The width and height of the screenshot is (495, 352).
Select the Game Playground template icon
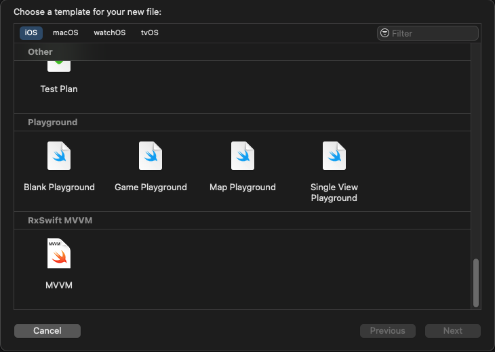click(x=151, y=156)
